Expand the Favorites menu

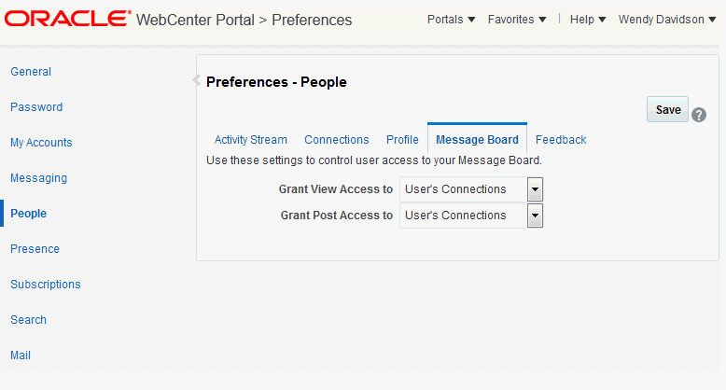[x=517, y=20]
